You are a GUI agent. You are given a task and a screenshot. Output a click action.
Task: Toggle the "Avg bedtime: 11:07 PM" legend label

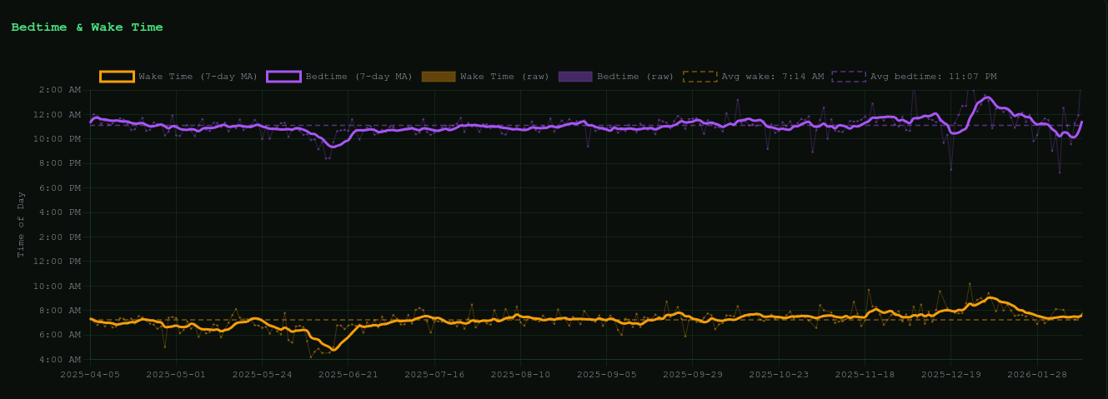(933, 77)
